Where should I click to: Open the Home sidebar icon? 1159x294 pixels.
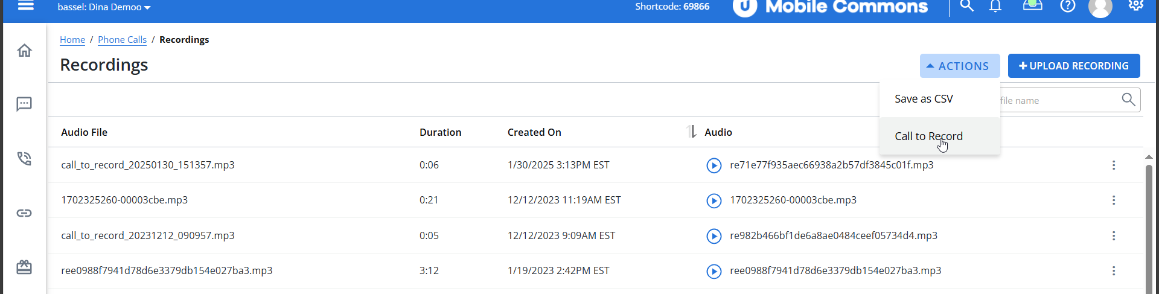tap(24, 50)
